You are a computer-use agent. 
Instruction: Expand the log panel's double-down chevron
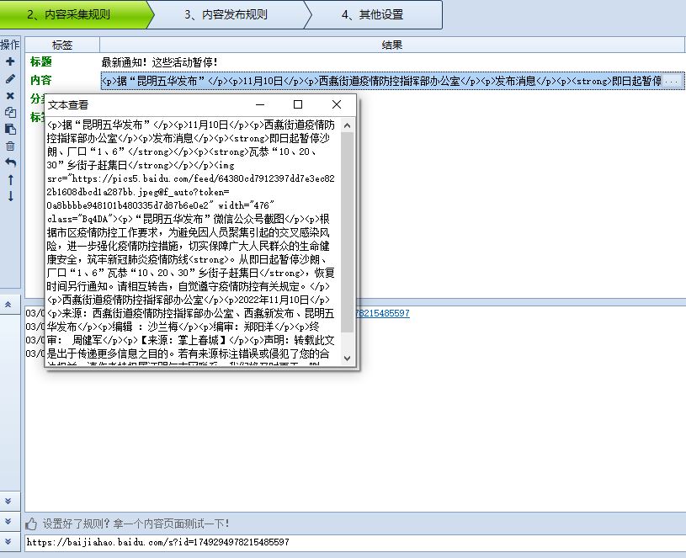[x=8, y=501]
